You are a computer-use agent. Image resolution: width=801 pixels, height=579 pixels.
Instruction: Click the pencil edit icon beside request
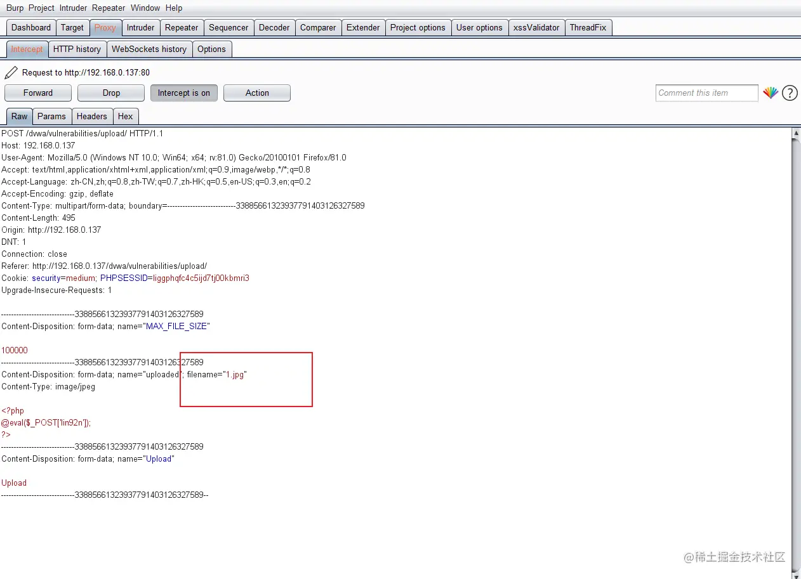click(11, 72)
